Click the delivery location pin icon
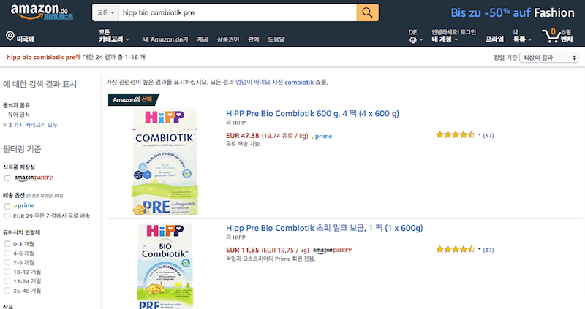This screenshot has height=309, width=585. point(10,36)
